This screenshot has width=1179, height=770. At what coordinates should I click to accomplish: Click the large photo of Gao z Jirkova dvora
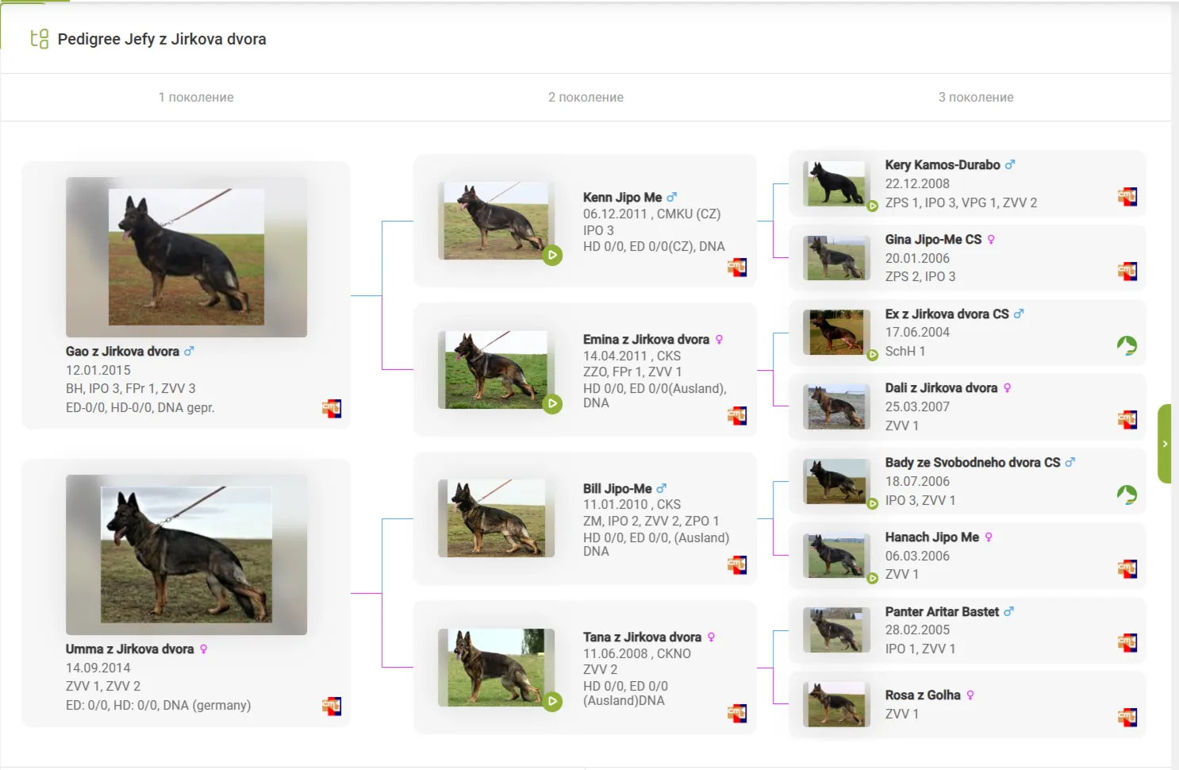click(x=186, y=257)
